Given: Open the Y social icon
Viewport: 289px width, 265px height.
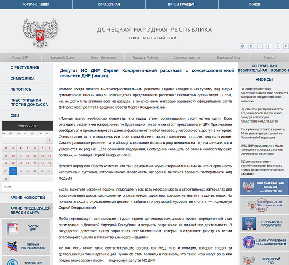Looking at the screenshot, I should click(277, 46).
